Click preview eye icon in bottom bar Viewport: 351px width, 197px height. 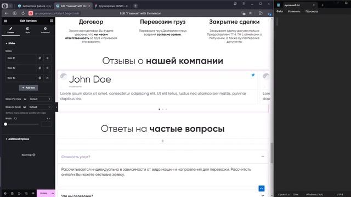click(33, 193)
